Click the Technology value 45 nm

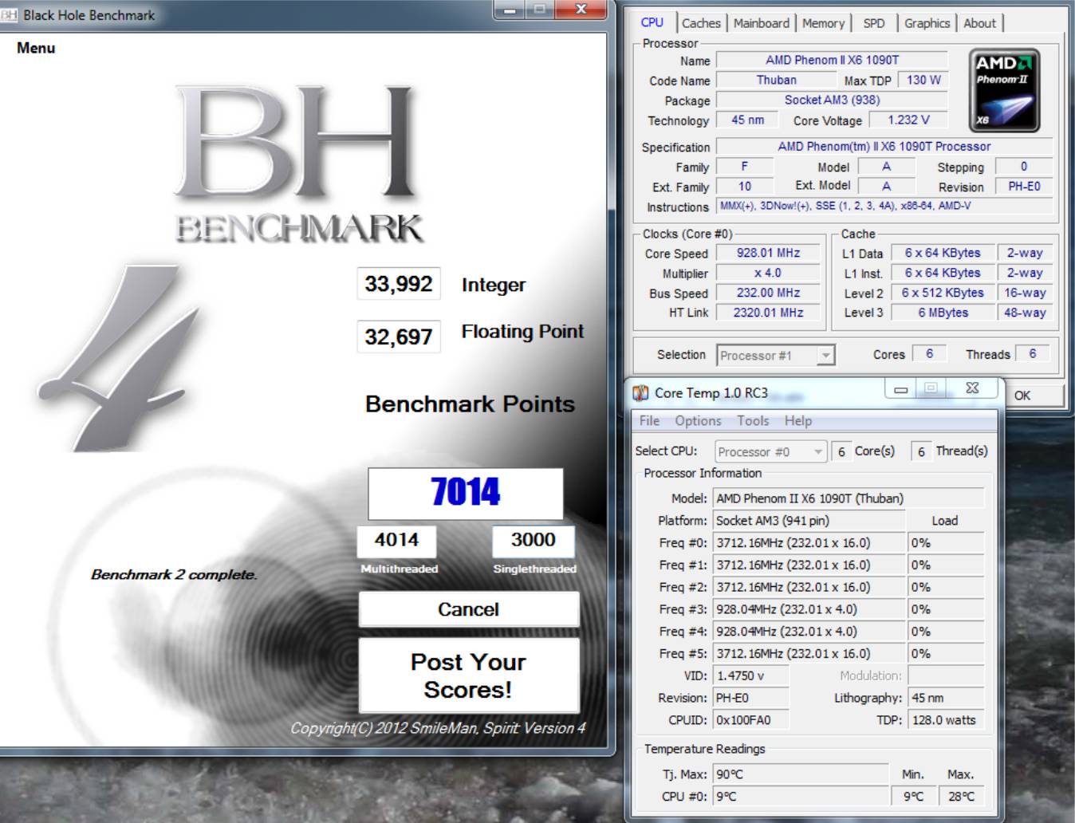(x=748, y=120)
